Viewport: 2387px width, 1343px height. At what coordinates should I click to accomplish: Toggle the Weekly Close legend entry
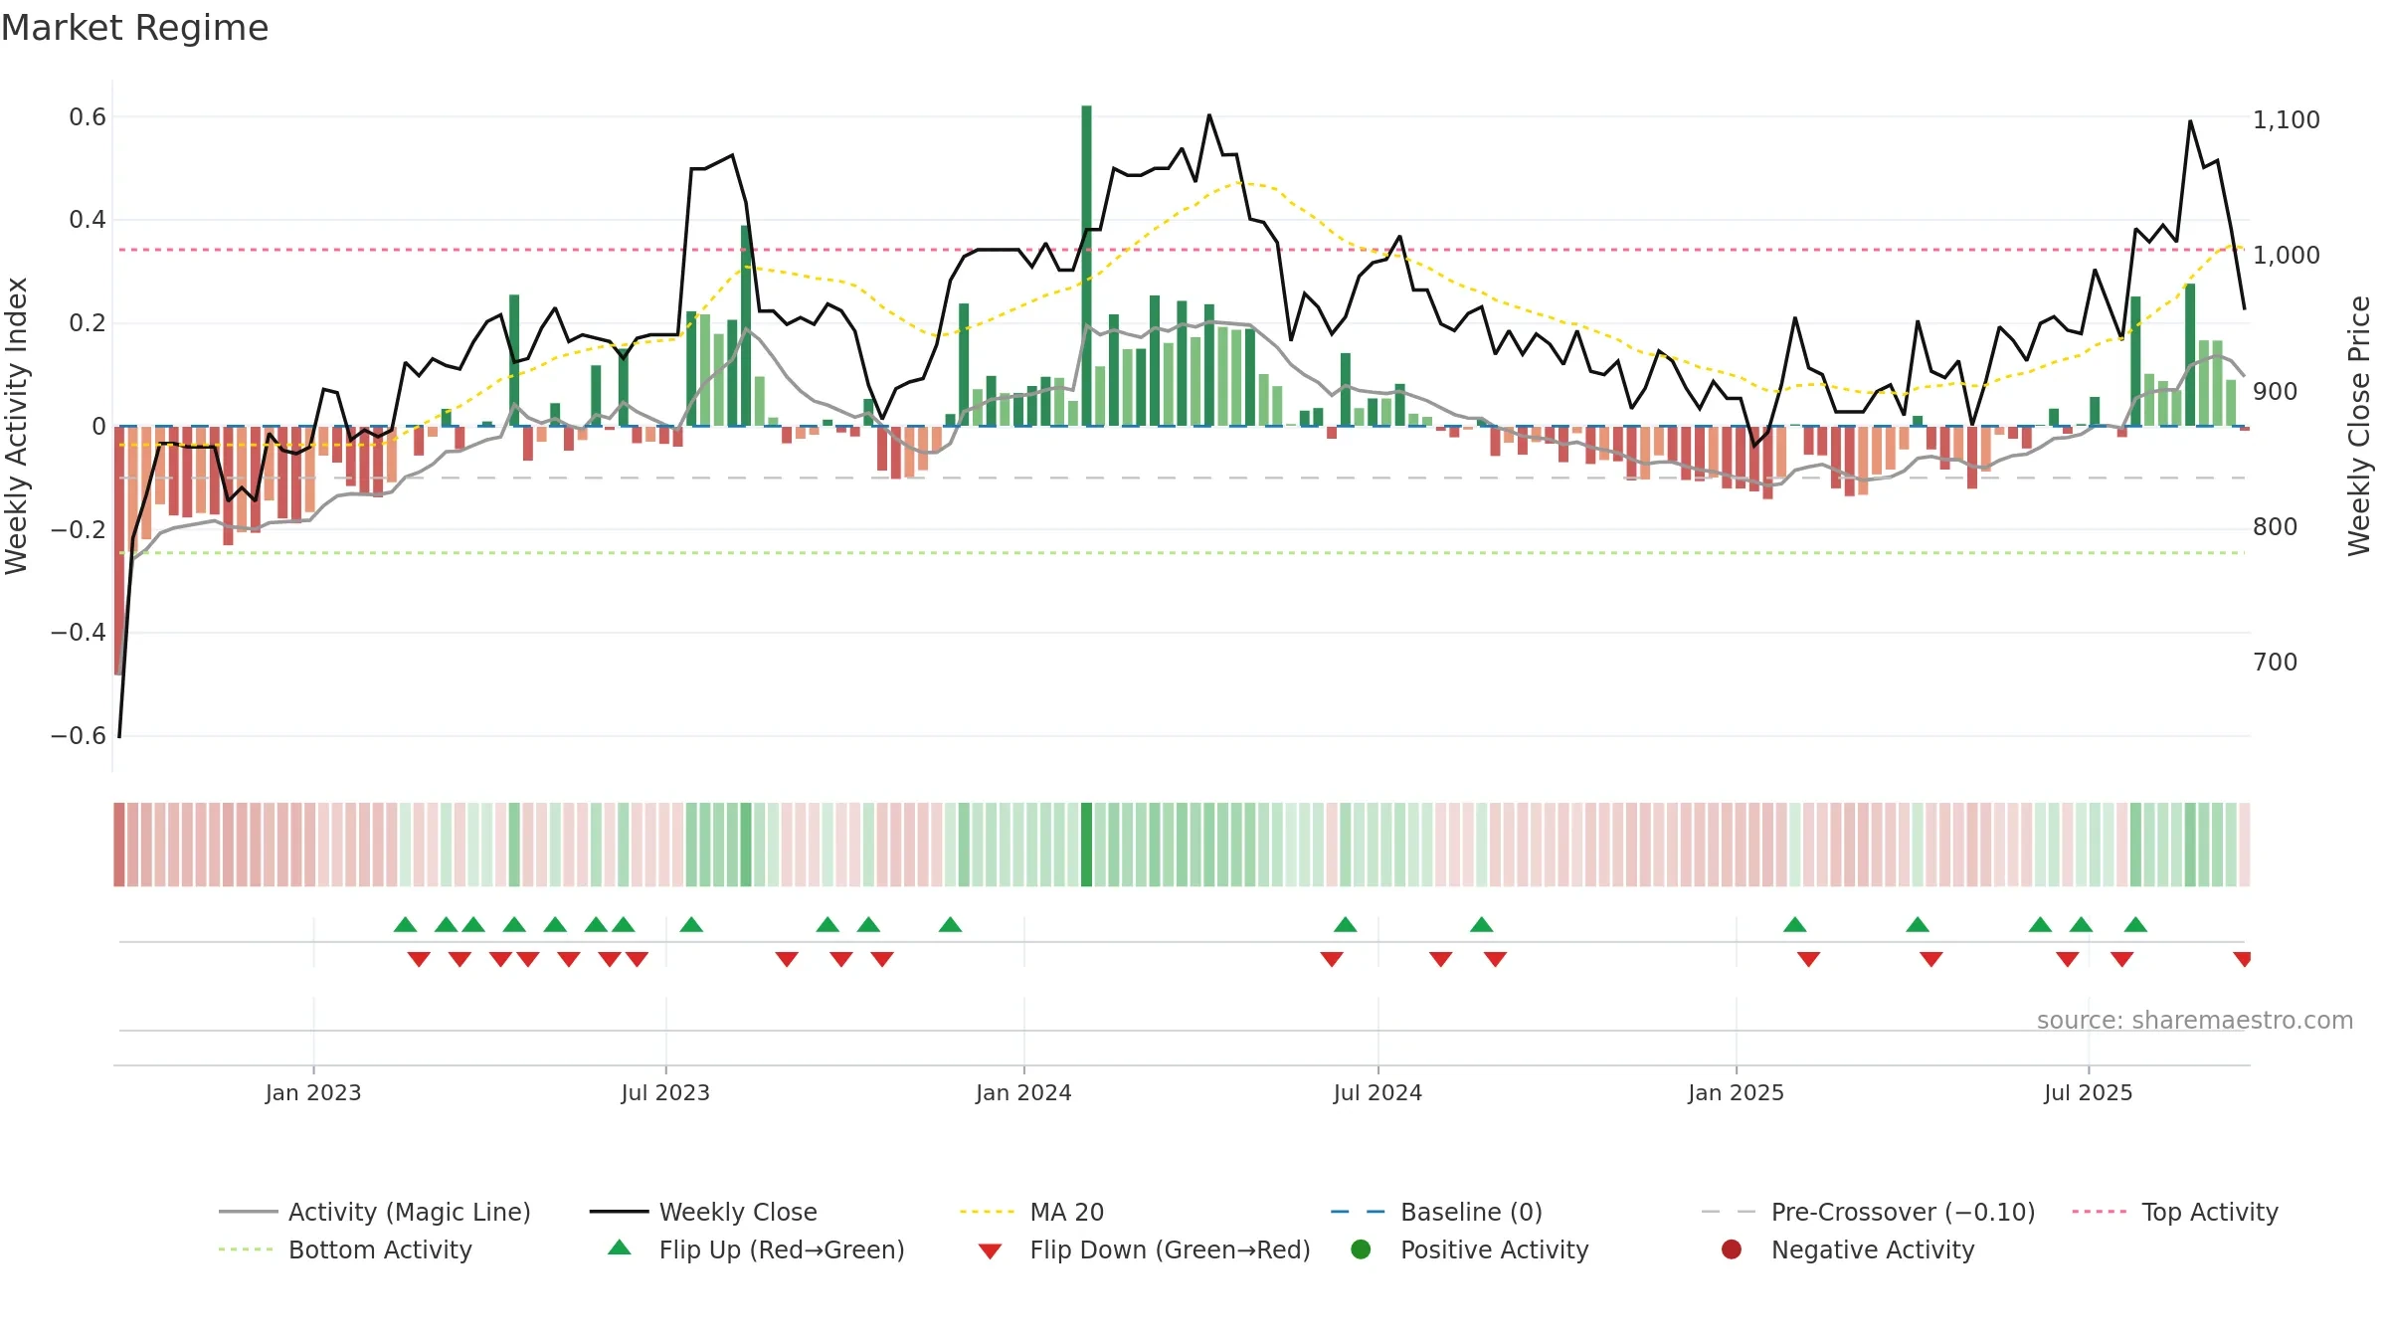pos(703,1212)
